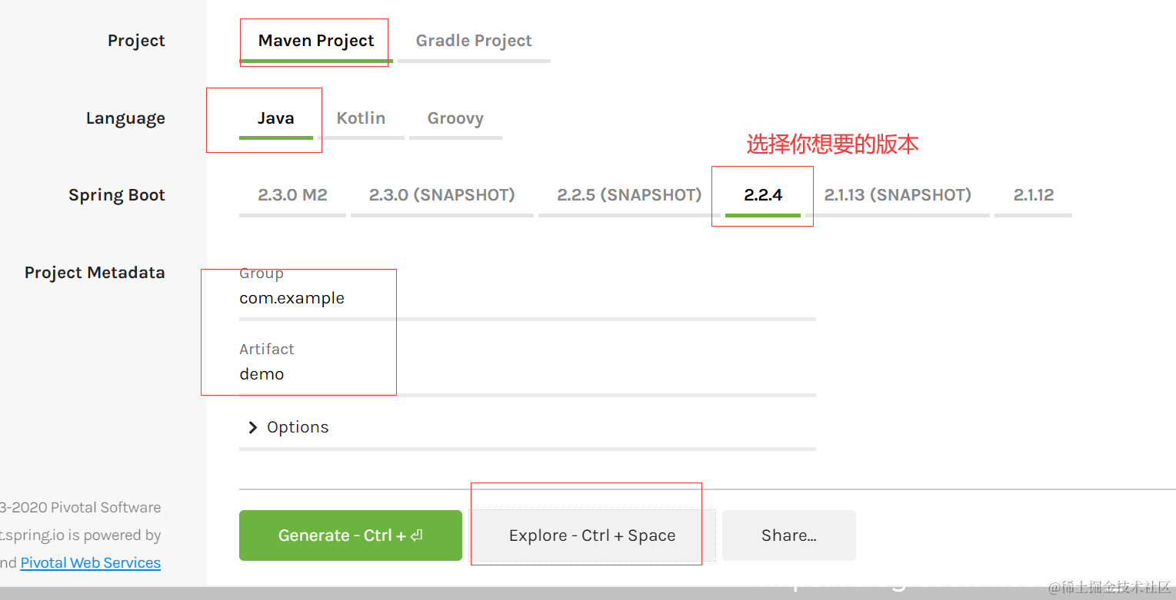
Task: Select Spring Boot version 2.1.12
Action: coord(1033,195)
